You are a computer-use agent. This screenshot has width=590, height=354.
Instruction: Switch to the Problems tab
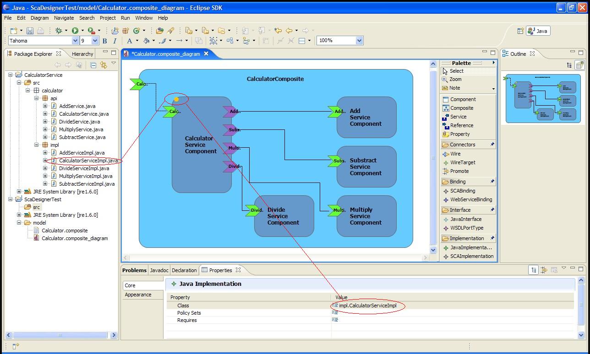click(x=134, y=270)
